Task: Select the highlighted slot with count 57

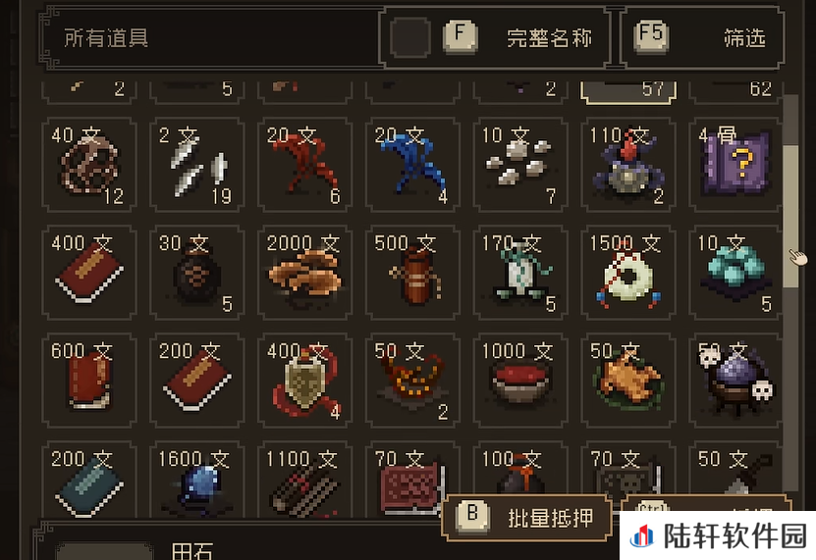Action: 628,92
